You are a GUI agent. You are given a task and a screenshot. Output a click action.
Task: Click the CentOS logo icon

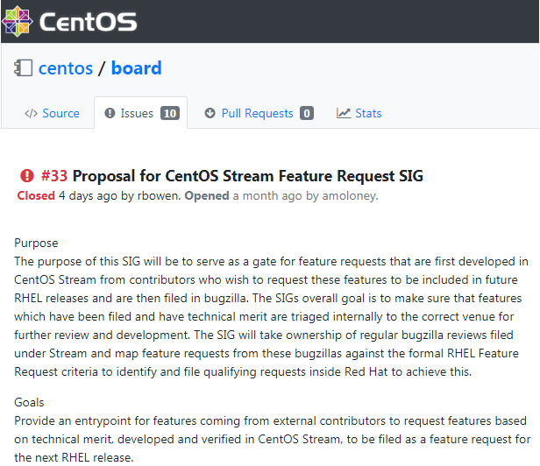[x=18, y=21]
